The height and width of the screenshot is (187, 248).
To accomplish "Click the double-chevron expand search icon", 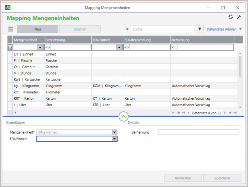I will pyautogui.click(x=127, y=29).
